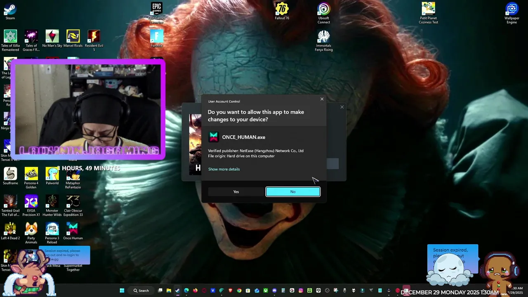Image resolution: width=528 pixels, height=297 pixels.
Task: Open Petit Planet Coziness Test icon
Action: click(x=429, y=13)
